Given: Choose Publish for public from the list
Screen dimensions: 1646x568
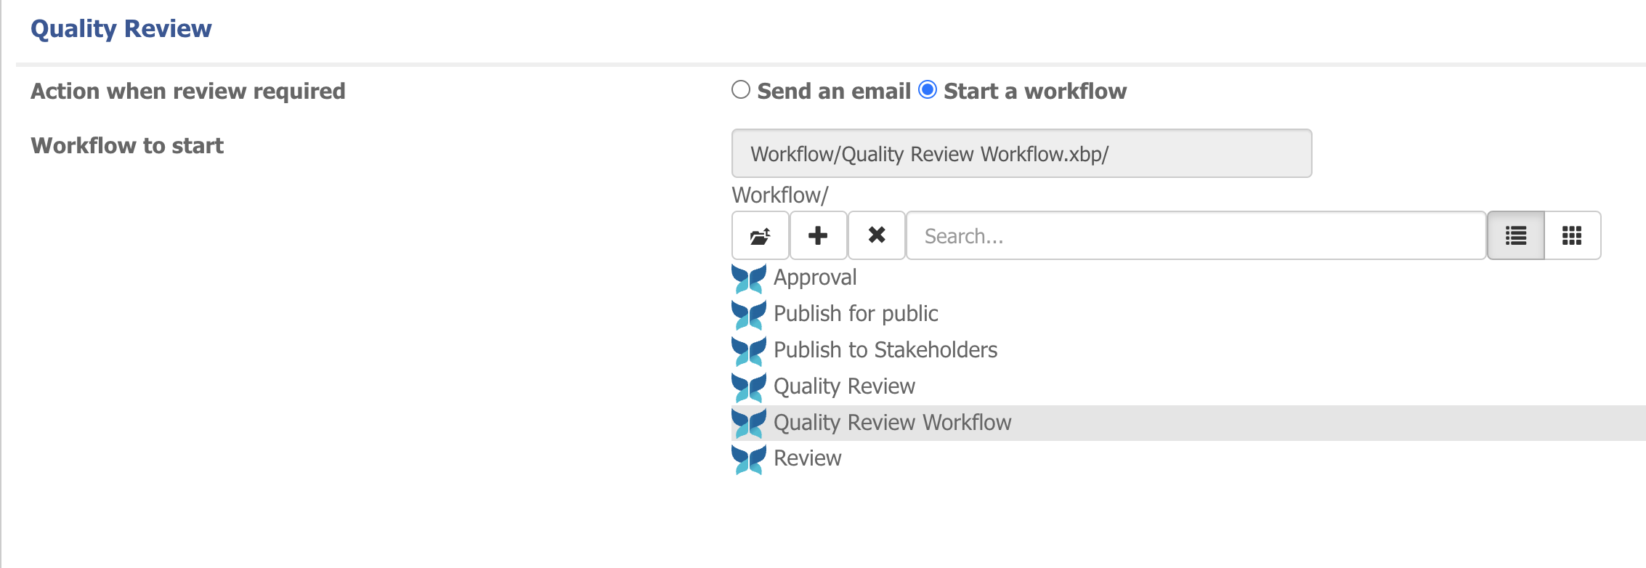Looking at the screenshot, I should pos(856,314).
